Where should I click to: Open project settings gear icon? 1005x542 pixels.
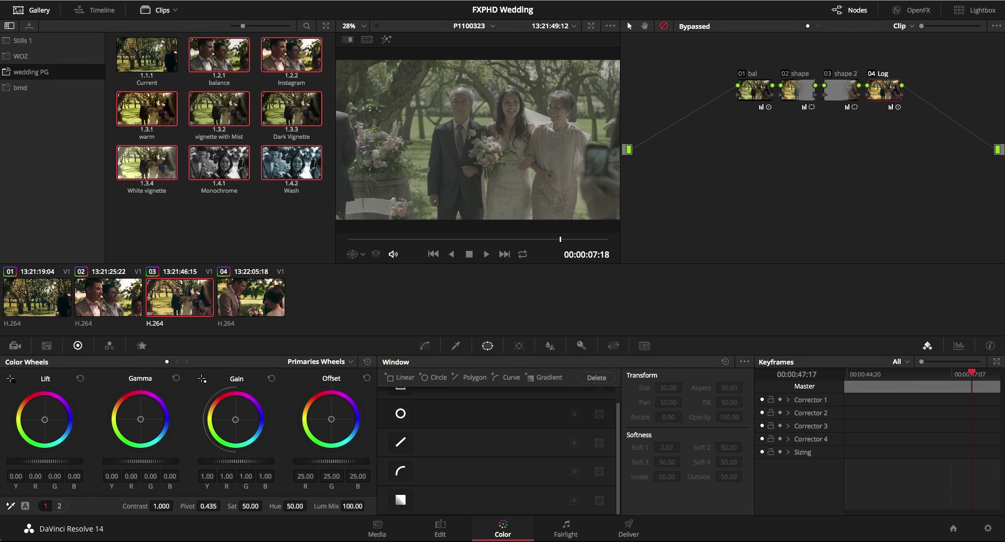pyautogui.click(x=988, y=528)
